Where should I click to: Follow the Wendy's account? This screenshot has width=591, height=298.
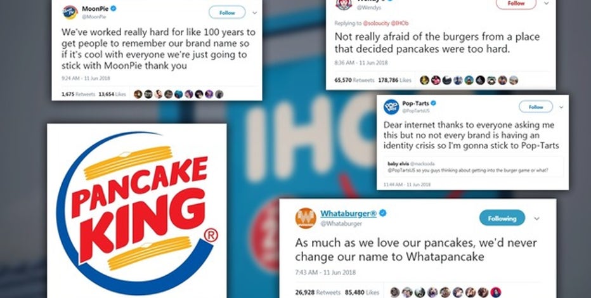(516, 3)
